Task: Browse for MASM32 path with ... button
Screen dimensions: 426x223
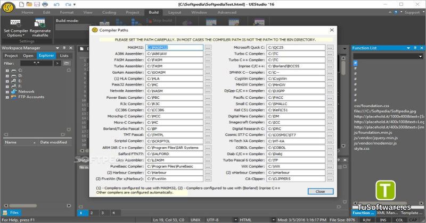Action: pos(208,47)
